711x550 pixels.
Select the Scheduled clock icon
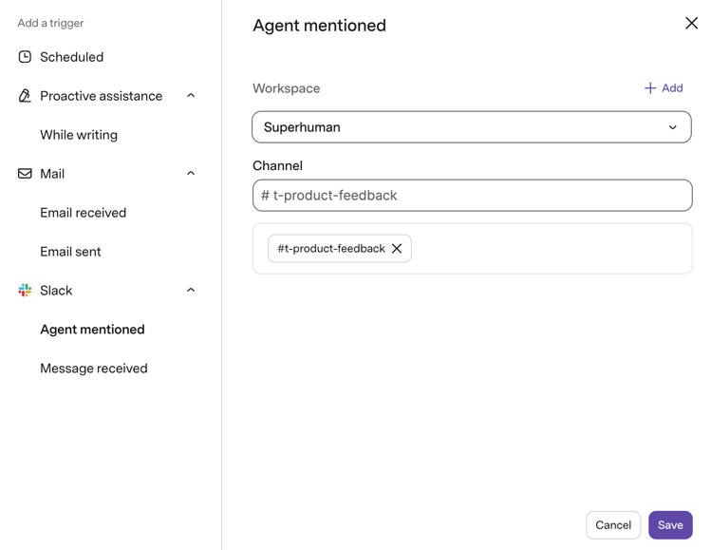pyautogui.click(x=25, y=57)
